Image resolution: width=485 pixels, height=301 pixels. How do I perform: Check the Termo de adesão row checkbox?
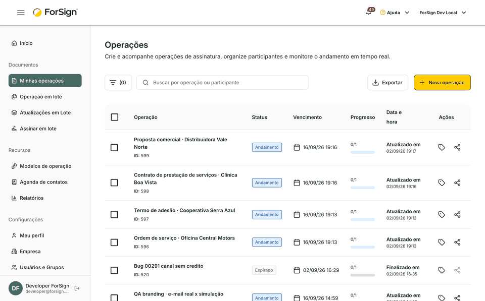[114, 215]
